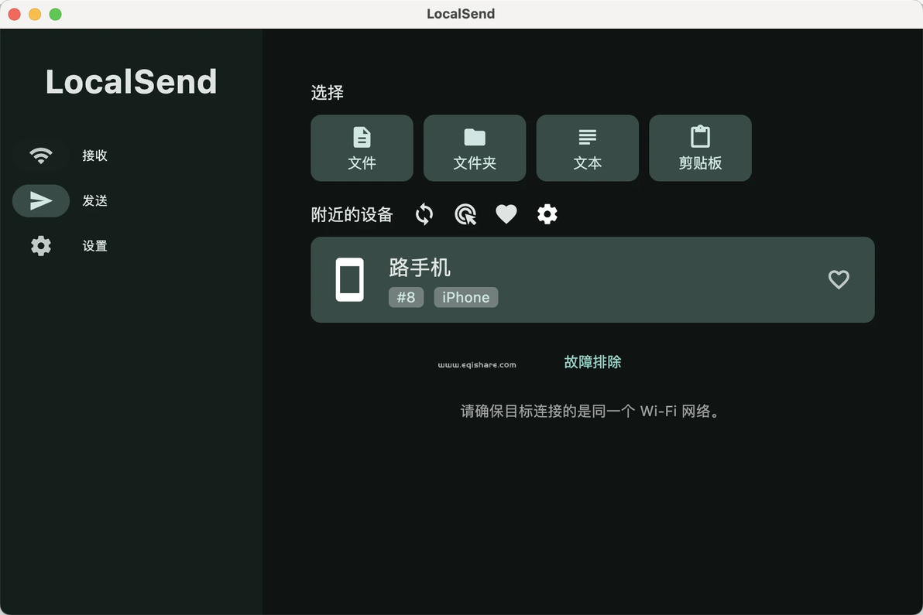923x615 pixels.
Task: Click the 选择 heading
Action: pyautogui.click(x=328, y=92)
